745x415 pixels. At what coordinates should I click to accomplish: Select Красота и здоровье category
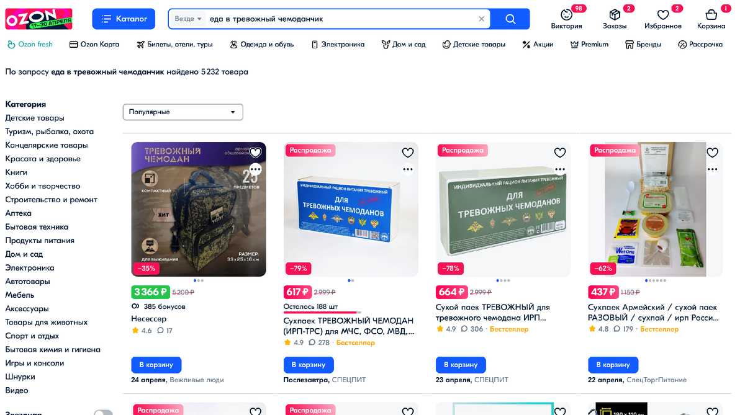click(43, 159)
